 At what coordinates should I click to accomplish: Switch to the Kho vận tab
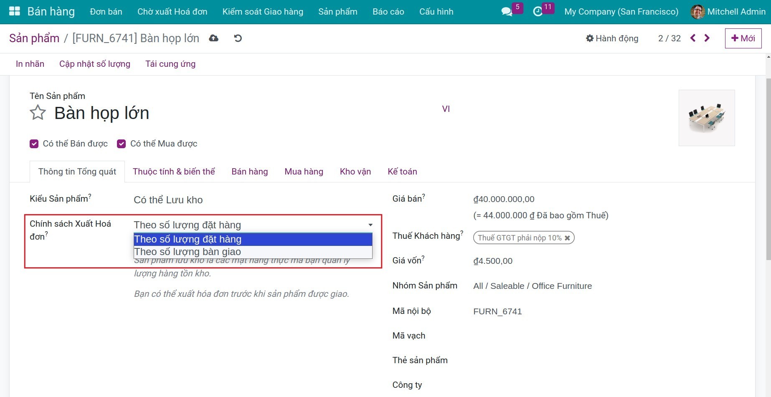pyautogui.click(x=355, y=171)
